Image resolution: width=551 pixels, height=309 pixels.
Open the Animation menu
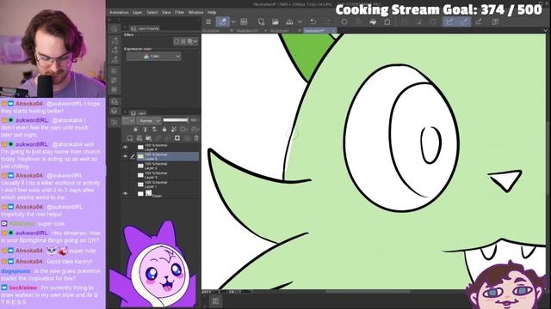coord(119,12)
